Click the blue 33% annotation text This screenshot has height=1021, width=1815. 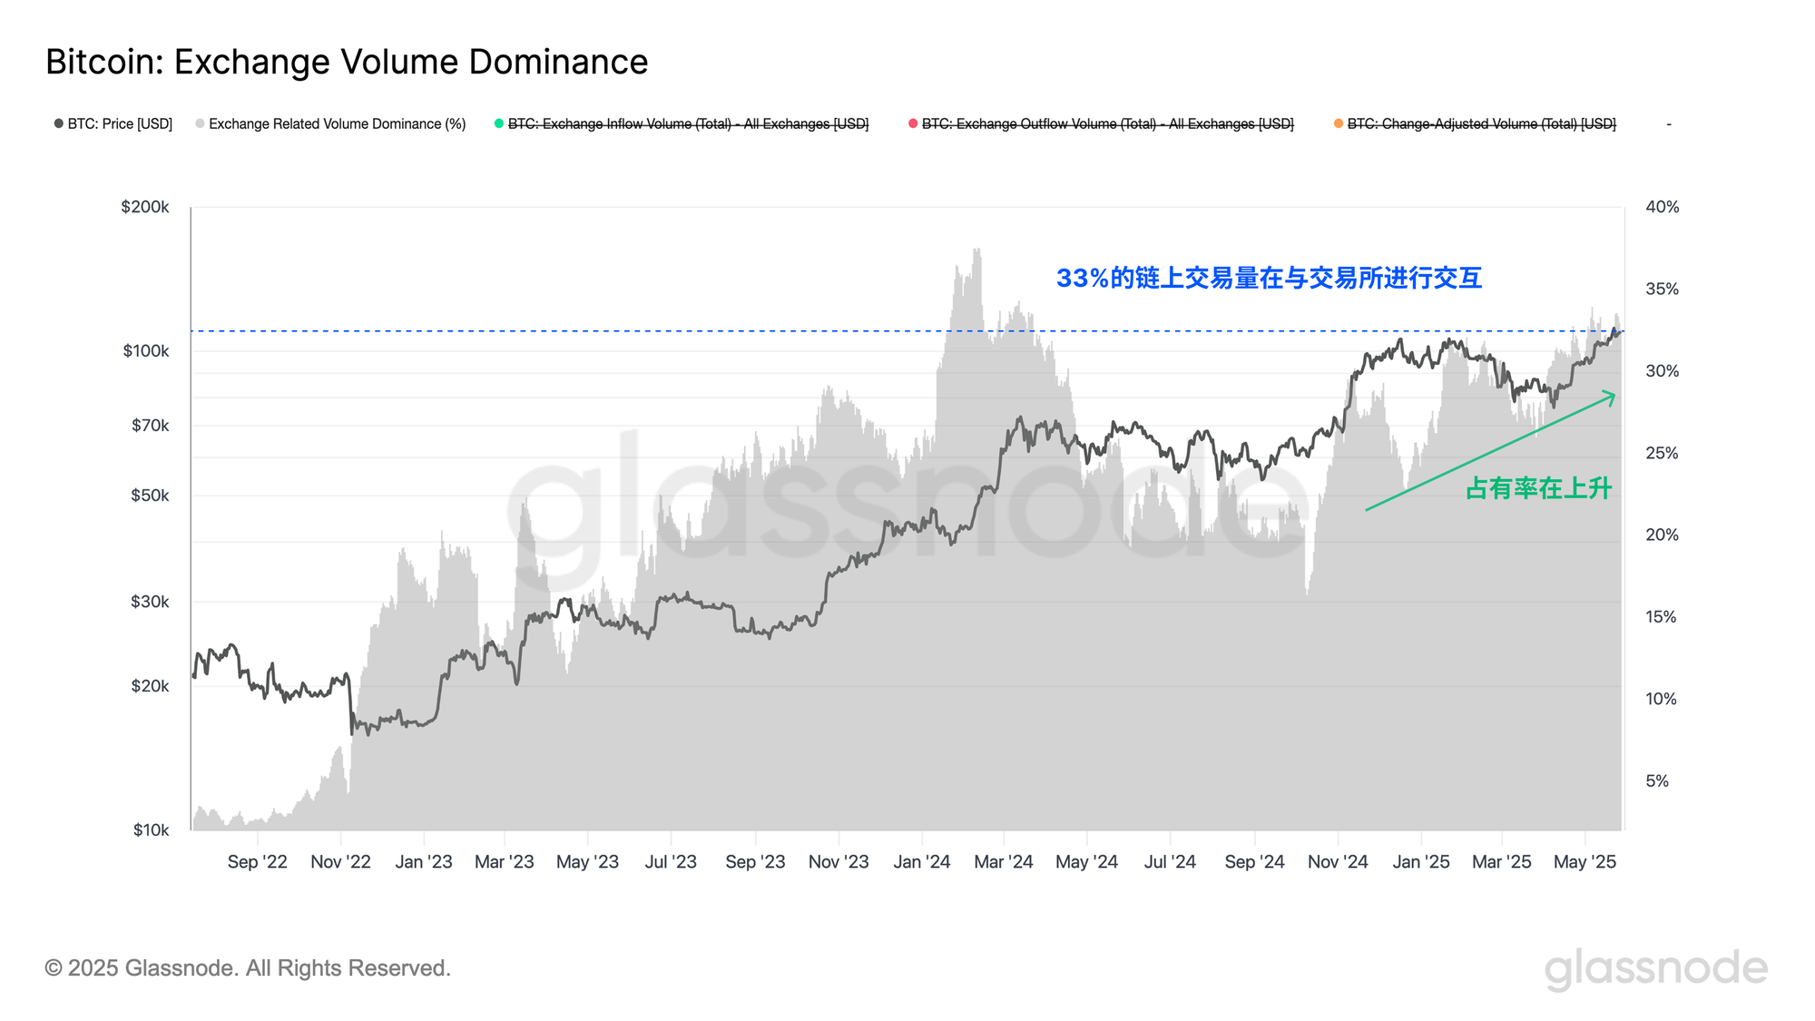pyautogui.click(x=1269, y=278)
